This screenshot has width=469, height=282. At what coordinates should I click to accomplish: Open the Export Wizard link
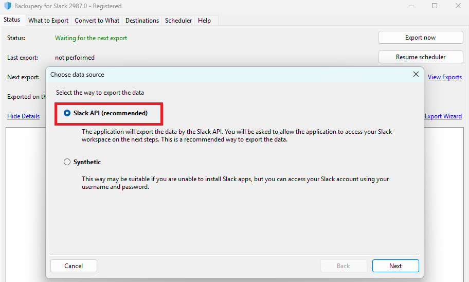[443, 116]
